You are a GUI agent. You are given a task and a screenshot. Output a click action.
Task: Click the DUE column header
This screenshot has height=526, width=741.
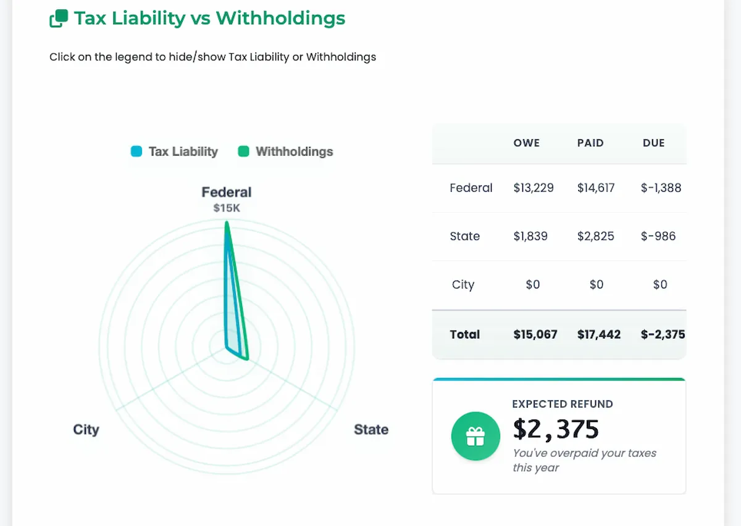(653, 143)
